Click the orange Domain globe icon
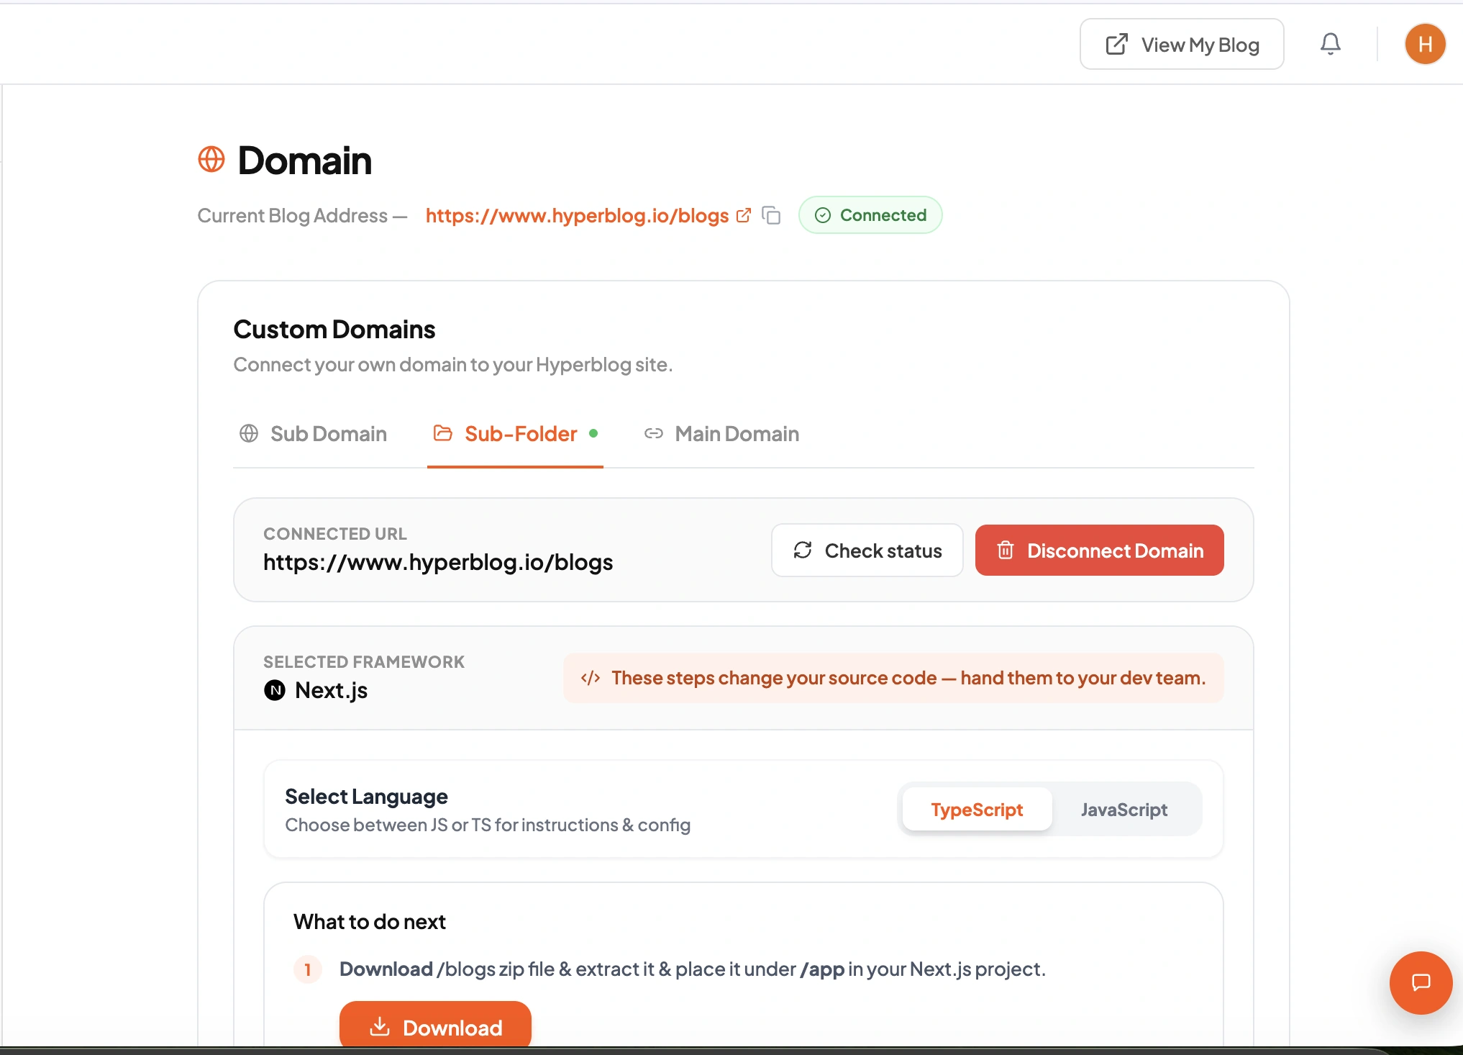1463x1055 pixels. coord(211,159)
